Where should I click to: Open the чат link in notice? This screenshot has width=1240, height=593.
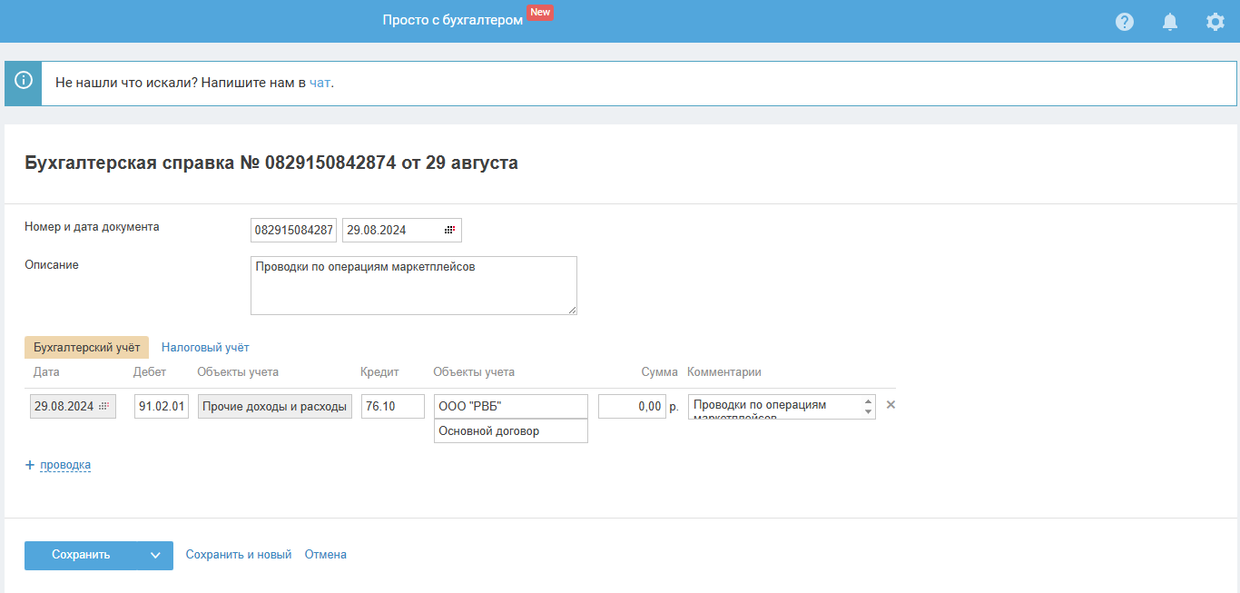(x=320, y=83)
